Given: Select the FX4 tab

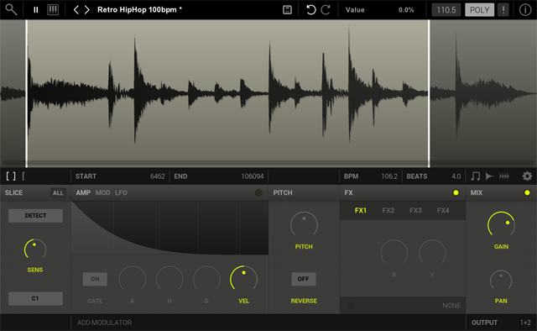Looking at the screenshot, I should 443,211.
